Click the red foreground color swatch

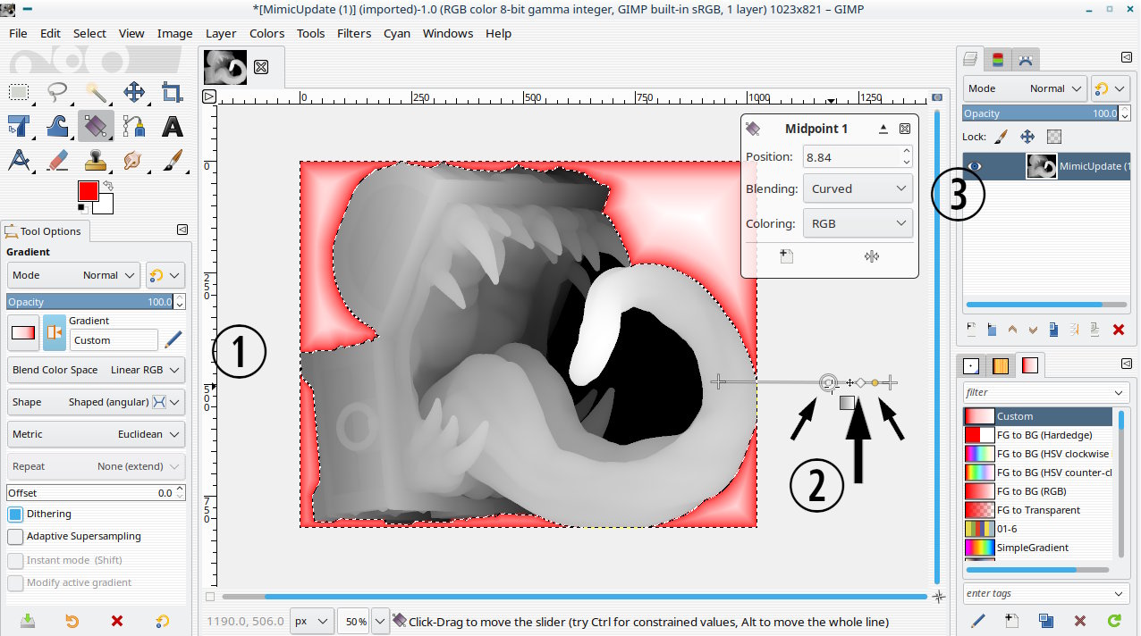[x=88, y=191]
